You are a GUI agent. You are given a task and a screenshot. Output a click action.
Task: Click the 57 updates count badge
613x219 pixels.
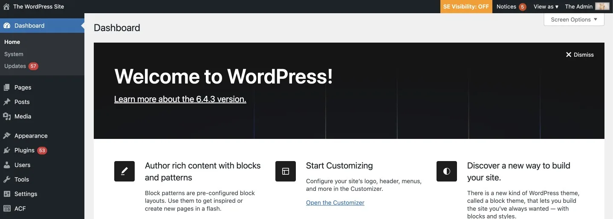point(33,66)
